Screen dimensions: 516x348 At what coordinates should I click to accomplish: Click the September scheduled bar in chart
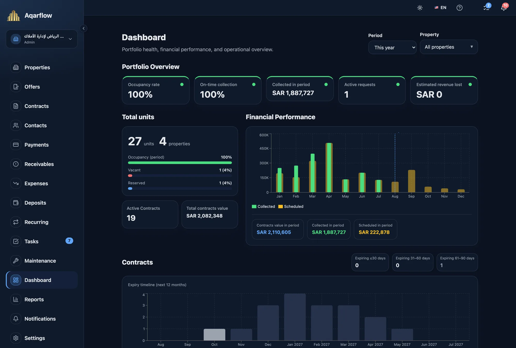[x=412, y=181]
